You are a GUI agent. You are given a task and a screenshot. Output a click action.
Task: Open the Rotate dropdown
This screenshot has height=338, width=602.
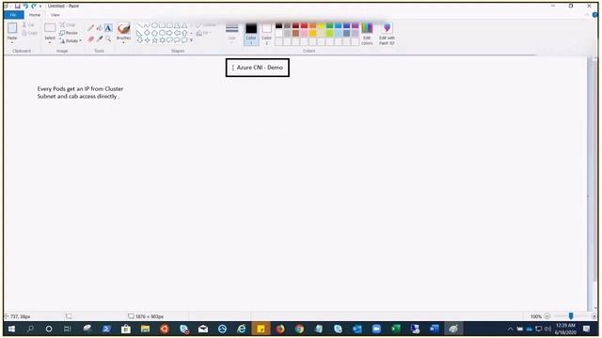coord(71,40)
